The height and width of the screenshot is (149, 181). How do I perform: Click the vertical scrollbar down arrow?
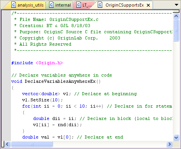pyautogui.click(x=176, y=137)
